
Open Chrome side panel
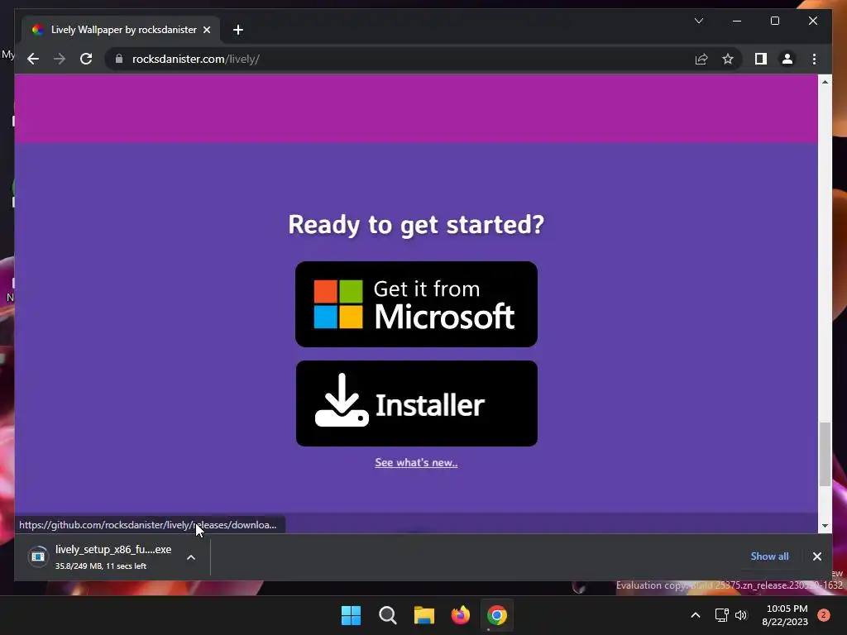(761, 59)
